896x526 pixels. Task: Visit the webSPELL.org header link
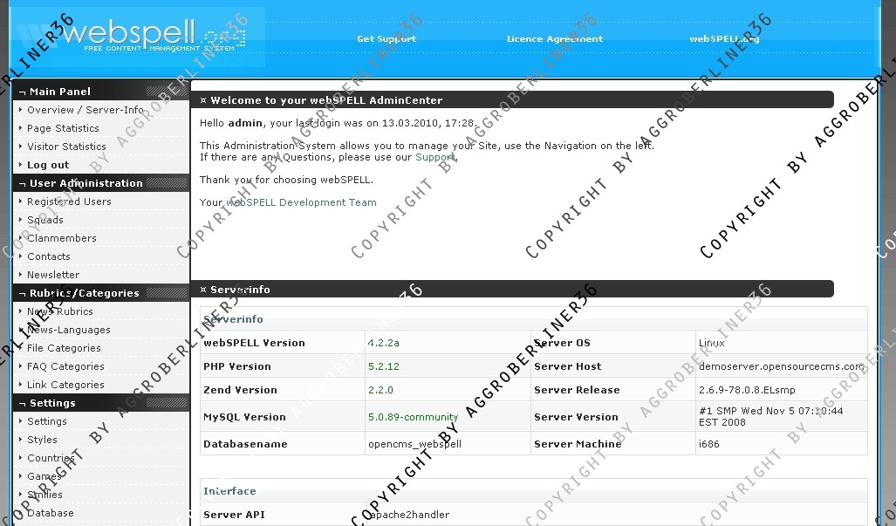pos(724,39)
